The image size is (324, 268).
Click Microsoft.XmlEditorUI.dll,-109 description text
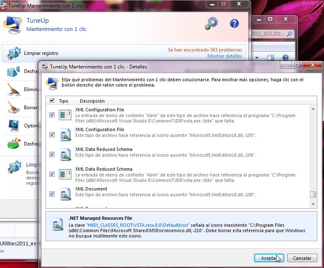click(166, 155)
